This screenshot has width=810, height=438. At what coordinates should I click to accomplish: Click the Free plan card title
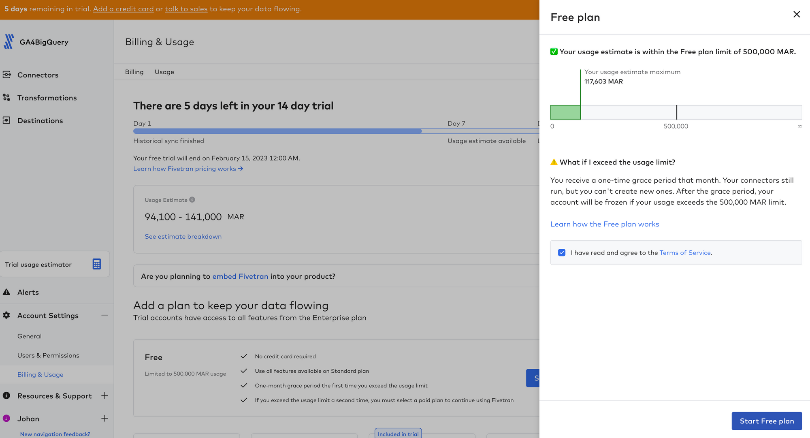(153, 357)
